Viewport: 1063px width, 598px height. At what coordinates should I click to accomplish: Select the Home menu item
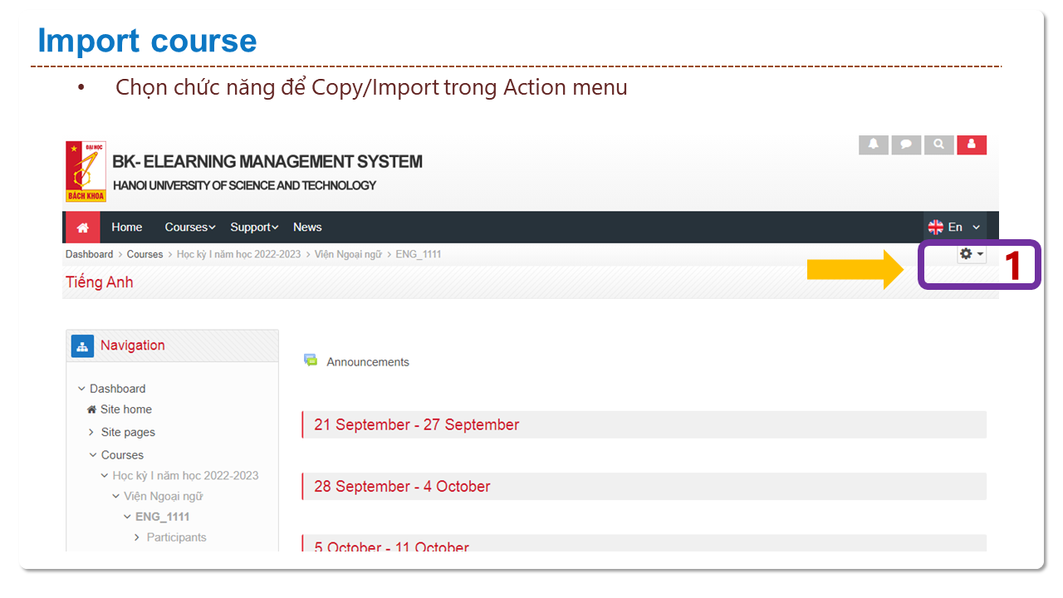pos(127,228)
